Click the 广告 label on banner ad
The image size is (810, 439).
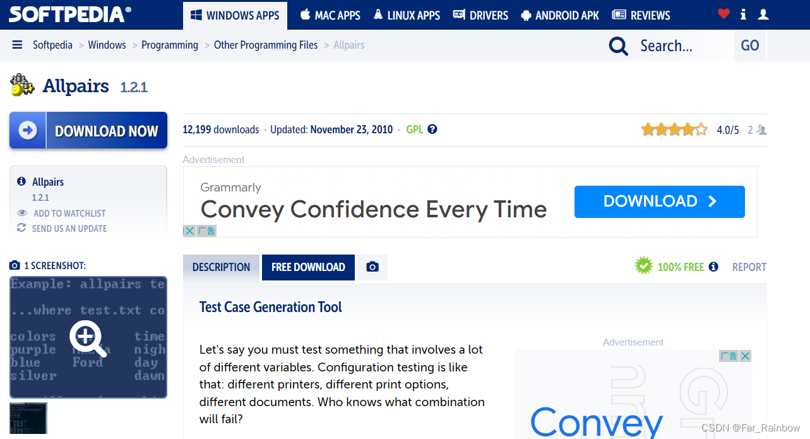[x=206, y=231]
